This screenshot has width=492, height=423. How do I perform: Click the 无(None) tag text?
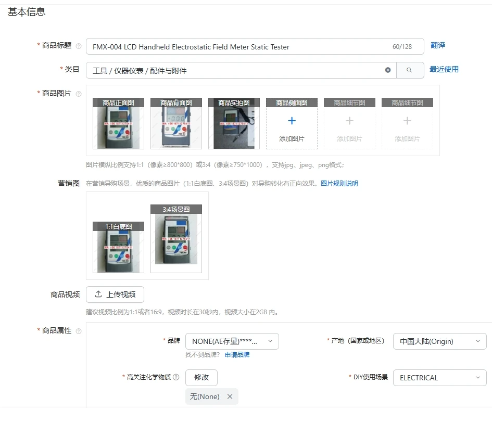tap(205, 396)
